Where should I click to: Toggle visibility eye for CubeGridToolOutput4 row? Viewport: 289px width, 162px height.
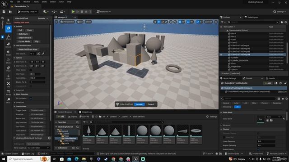click(221, 54)
